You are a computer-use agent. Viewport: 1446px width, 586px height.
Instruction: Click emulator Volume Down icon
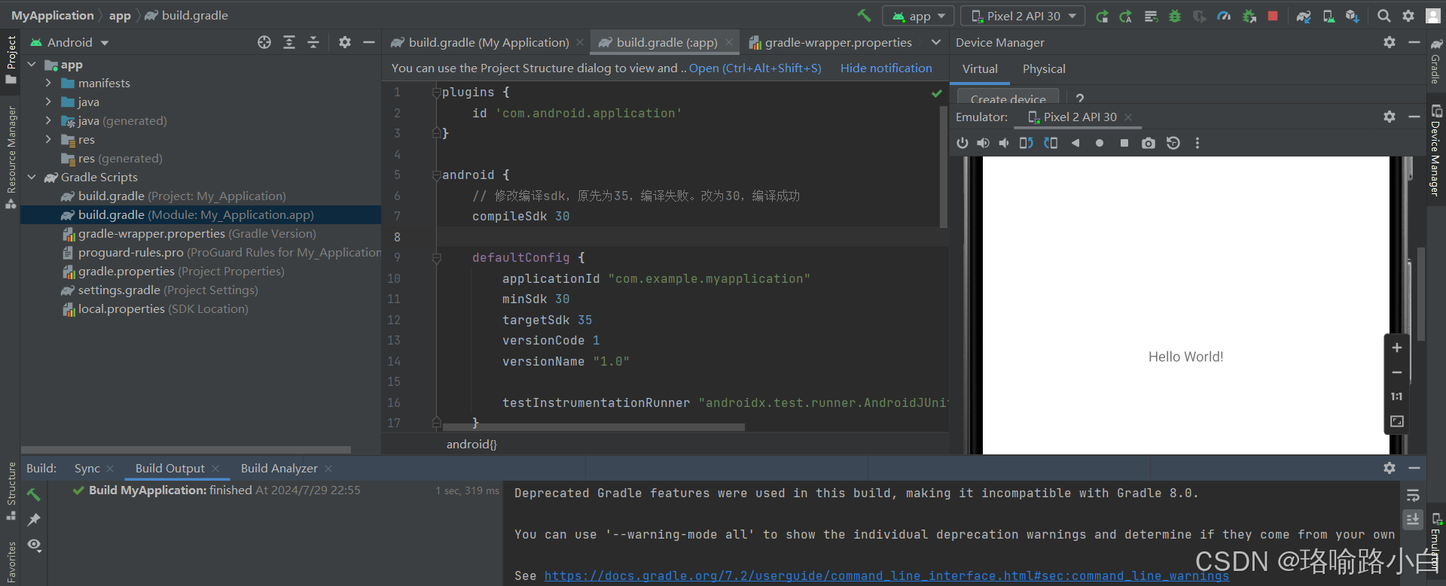(1004, 143)
